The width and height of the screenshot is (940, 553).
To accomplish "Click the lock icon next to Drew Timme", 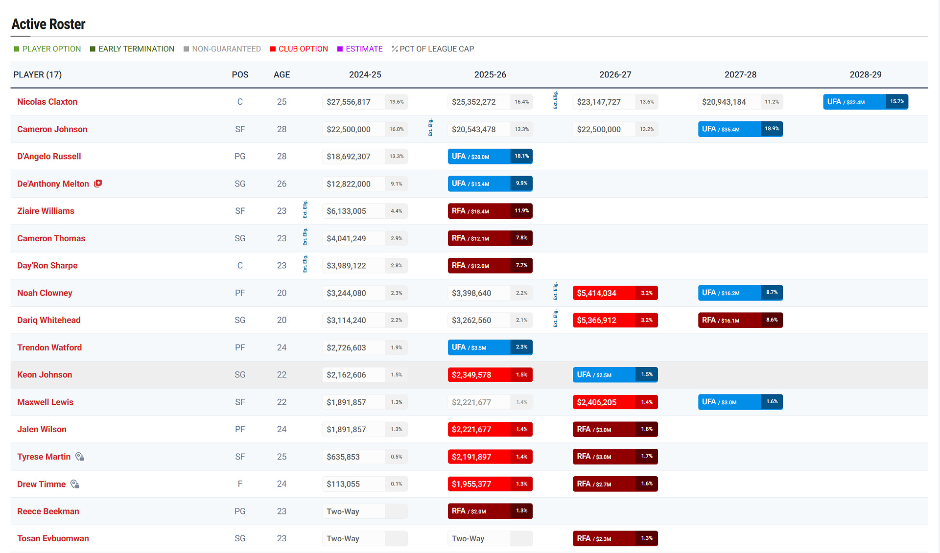I will click(x=75, y=484).
